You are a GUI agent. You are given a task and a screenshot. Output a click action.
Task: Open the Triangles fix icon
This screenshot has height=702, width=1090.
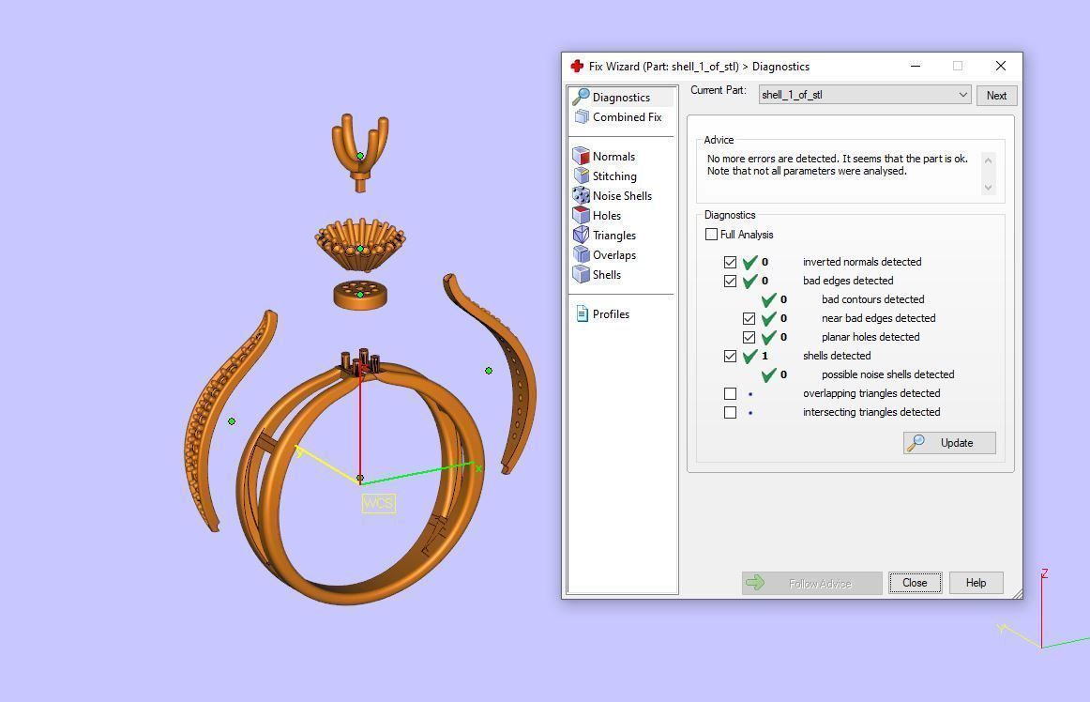tap(582, 236)
